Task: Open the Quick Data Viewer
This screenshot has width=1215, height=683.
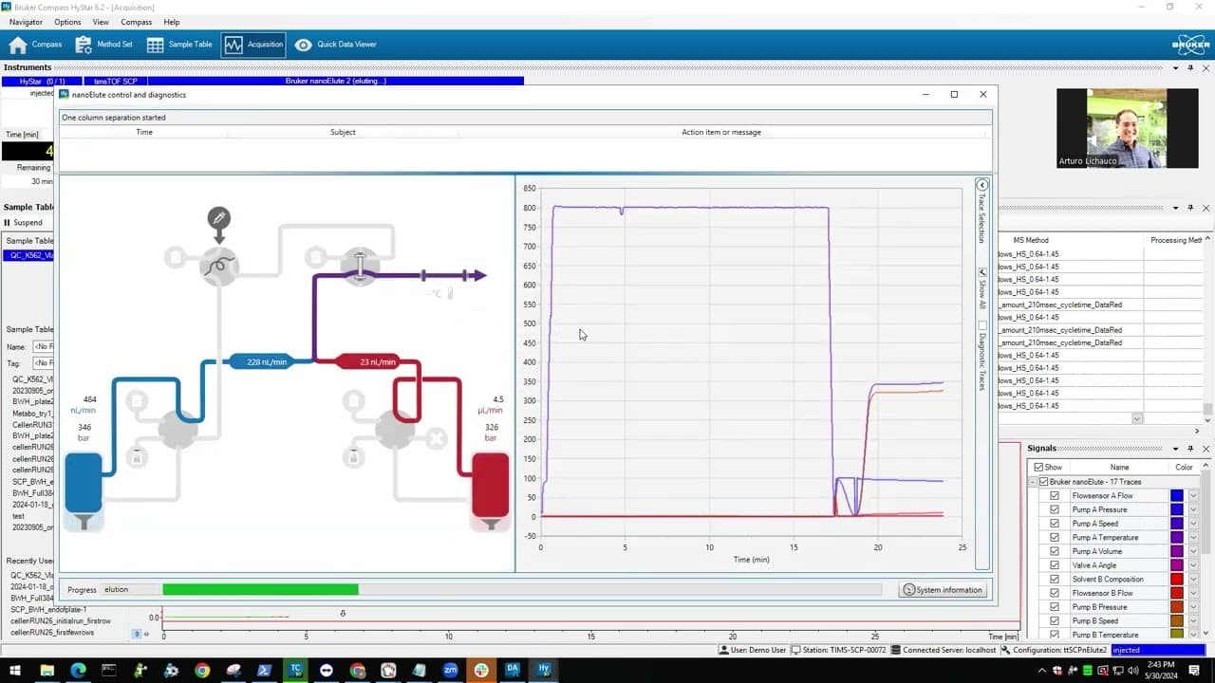Action: point(336,45)
